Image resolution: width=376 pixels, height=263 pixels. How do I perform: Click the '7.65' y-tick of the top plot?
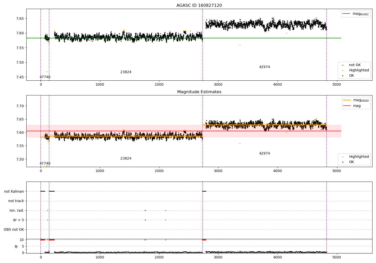click(x=20, y=19)
